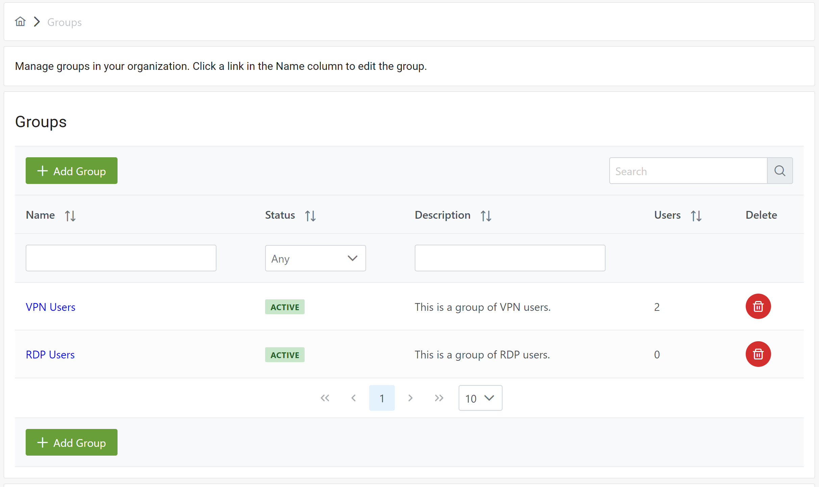Sort table by Users column

(x=696, y=216)
